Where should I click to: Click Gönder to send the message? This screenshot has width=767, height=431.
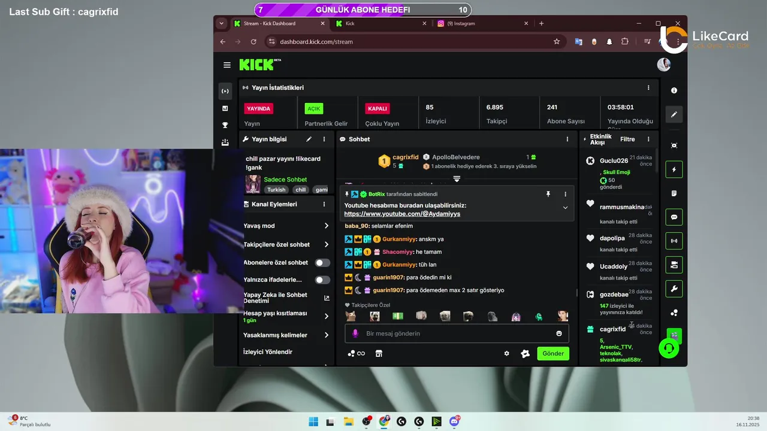(553, 354)
